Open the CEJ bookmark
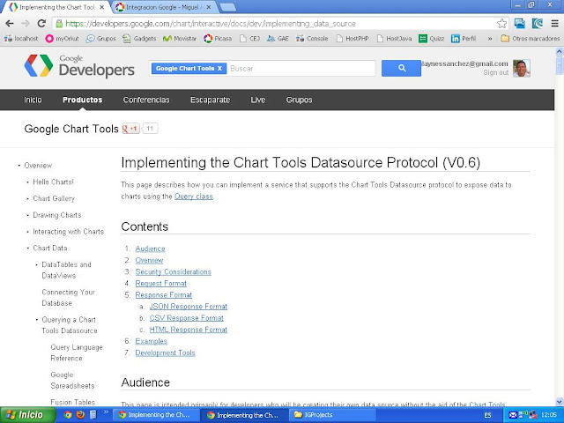Image resolution: width=564 pixels, height=423 pixels. coord(250,39)
